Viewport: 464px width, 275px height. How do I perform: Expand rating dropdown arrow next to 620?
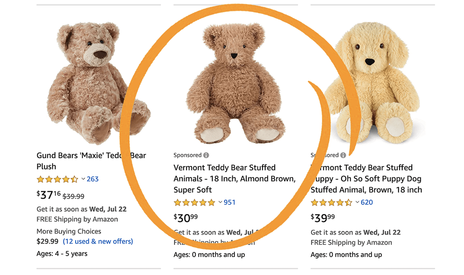(357, 202)
